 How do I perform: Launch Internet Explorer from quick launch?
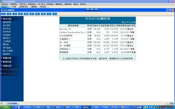tap(13, 107)
